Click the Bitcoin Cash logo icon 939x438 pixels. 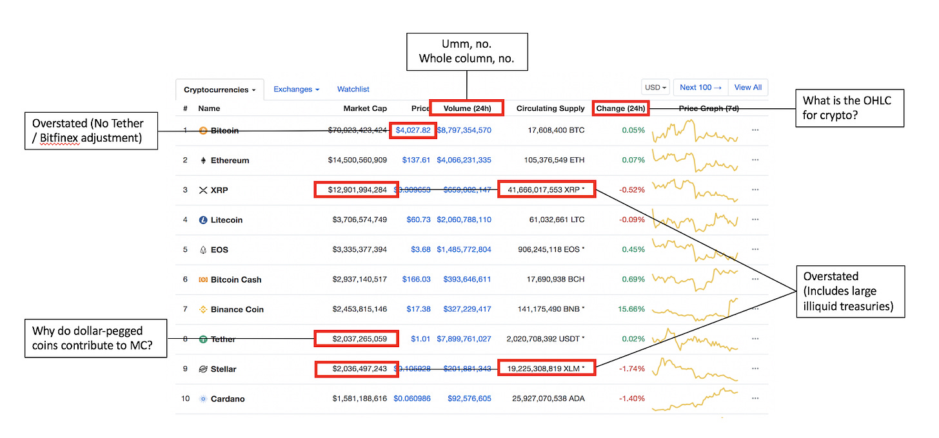(x=203, y=280)
